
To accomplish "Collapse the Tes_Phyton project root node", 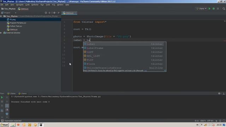I will 1,16.
